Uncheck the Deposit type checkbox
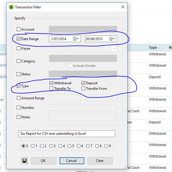The height and width of the screenshot is (172, 172). [x=83, y=83]
